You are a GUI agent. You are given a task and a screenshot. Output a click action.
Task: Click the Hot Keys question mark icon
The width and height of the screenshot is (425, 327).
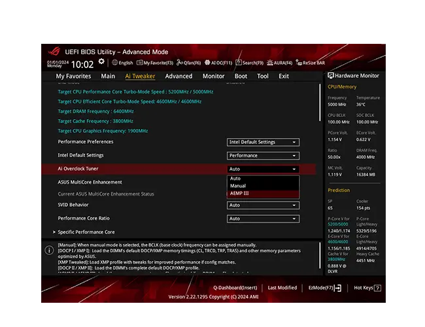tap(377, 288)
